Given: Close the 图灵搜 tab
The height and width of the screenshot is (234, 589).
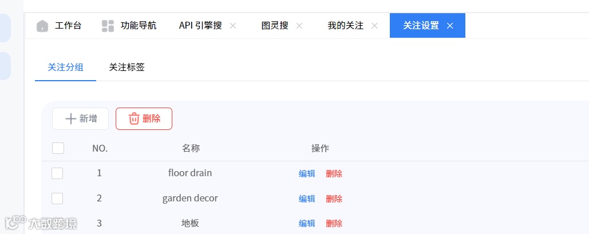Looking at the screenshot, I should pyautogui.click(x=299, y=26).
